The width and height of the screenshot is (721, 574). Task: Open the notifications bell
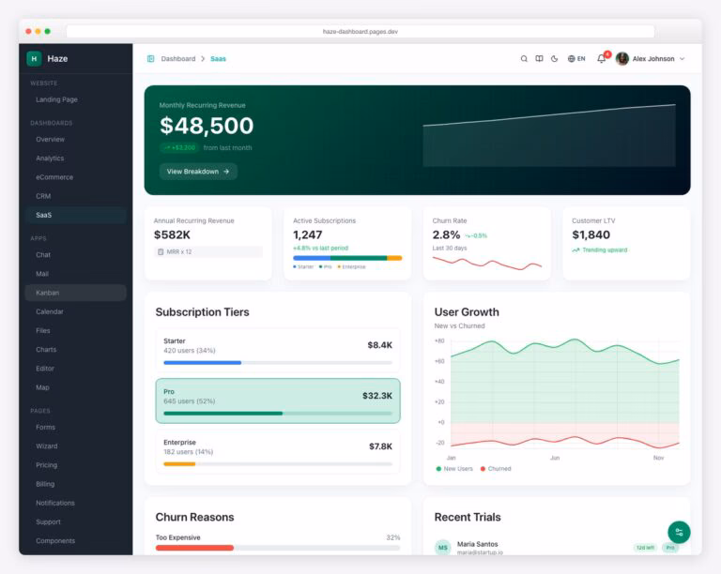pos(602,59)
